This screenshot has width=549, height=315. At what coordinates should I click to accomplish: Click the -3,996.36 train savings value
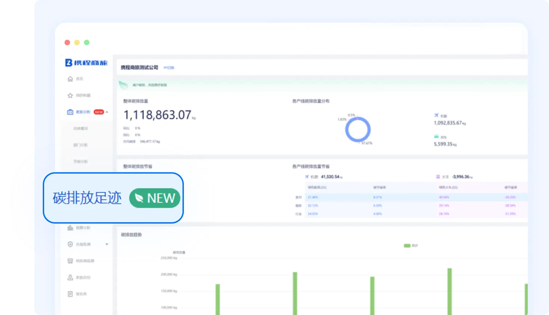click(461, 177)
